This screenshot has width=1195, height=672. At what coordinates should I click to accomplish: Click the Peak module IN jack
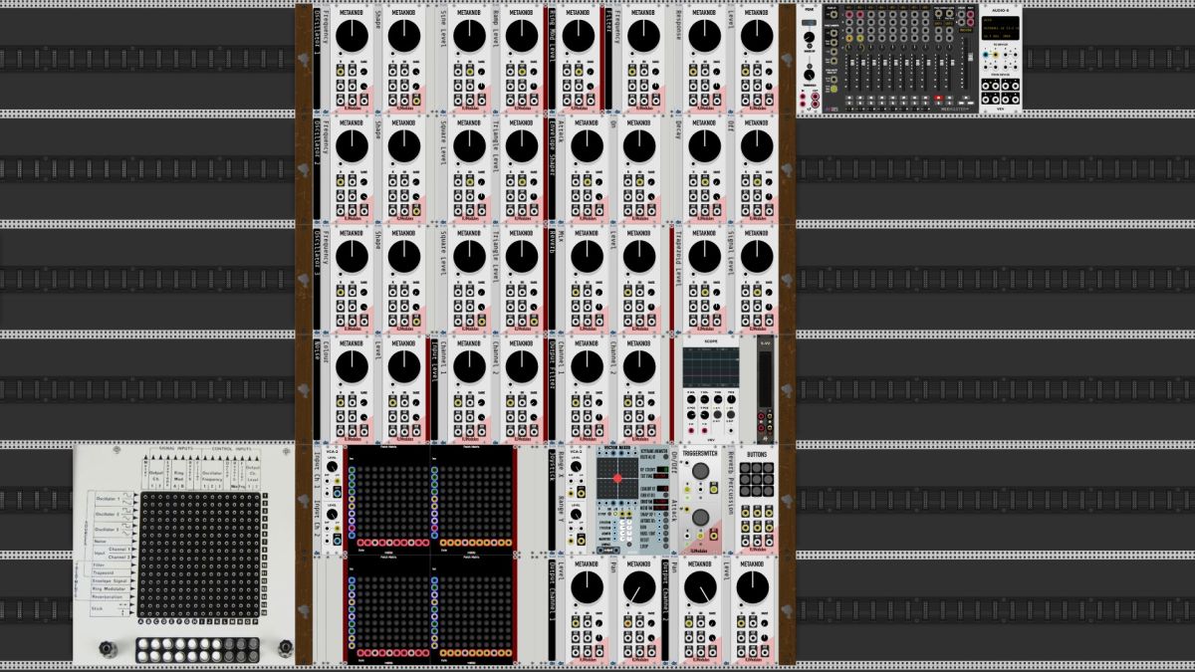[803, 97]
